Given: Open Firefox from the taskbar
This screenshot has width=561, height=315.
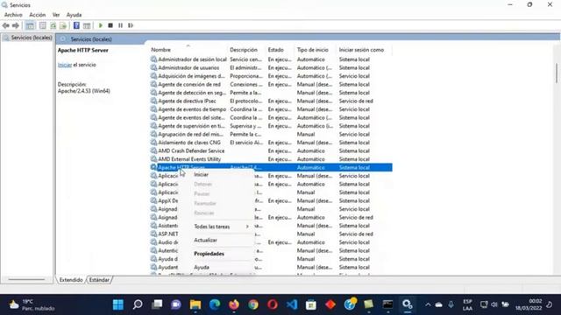Looking at the screenshot, I should (x=234, y=304).
